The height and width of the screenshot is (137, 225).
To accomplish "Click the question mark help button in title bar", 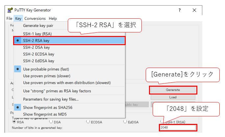I will [180, 10].
